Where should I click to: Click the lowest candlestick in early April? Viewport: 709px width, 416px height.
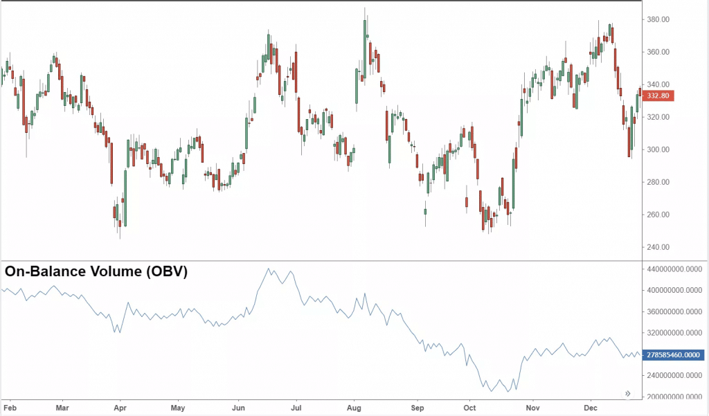(119, 228)
